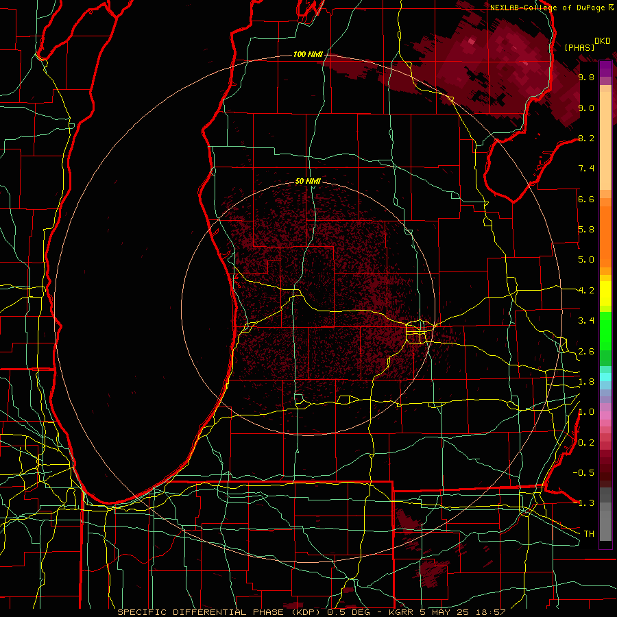Pick the cyan band of the color bar

pos(605,377)
